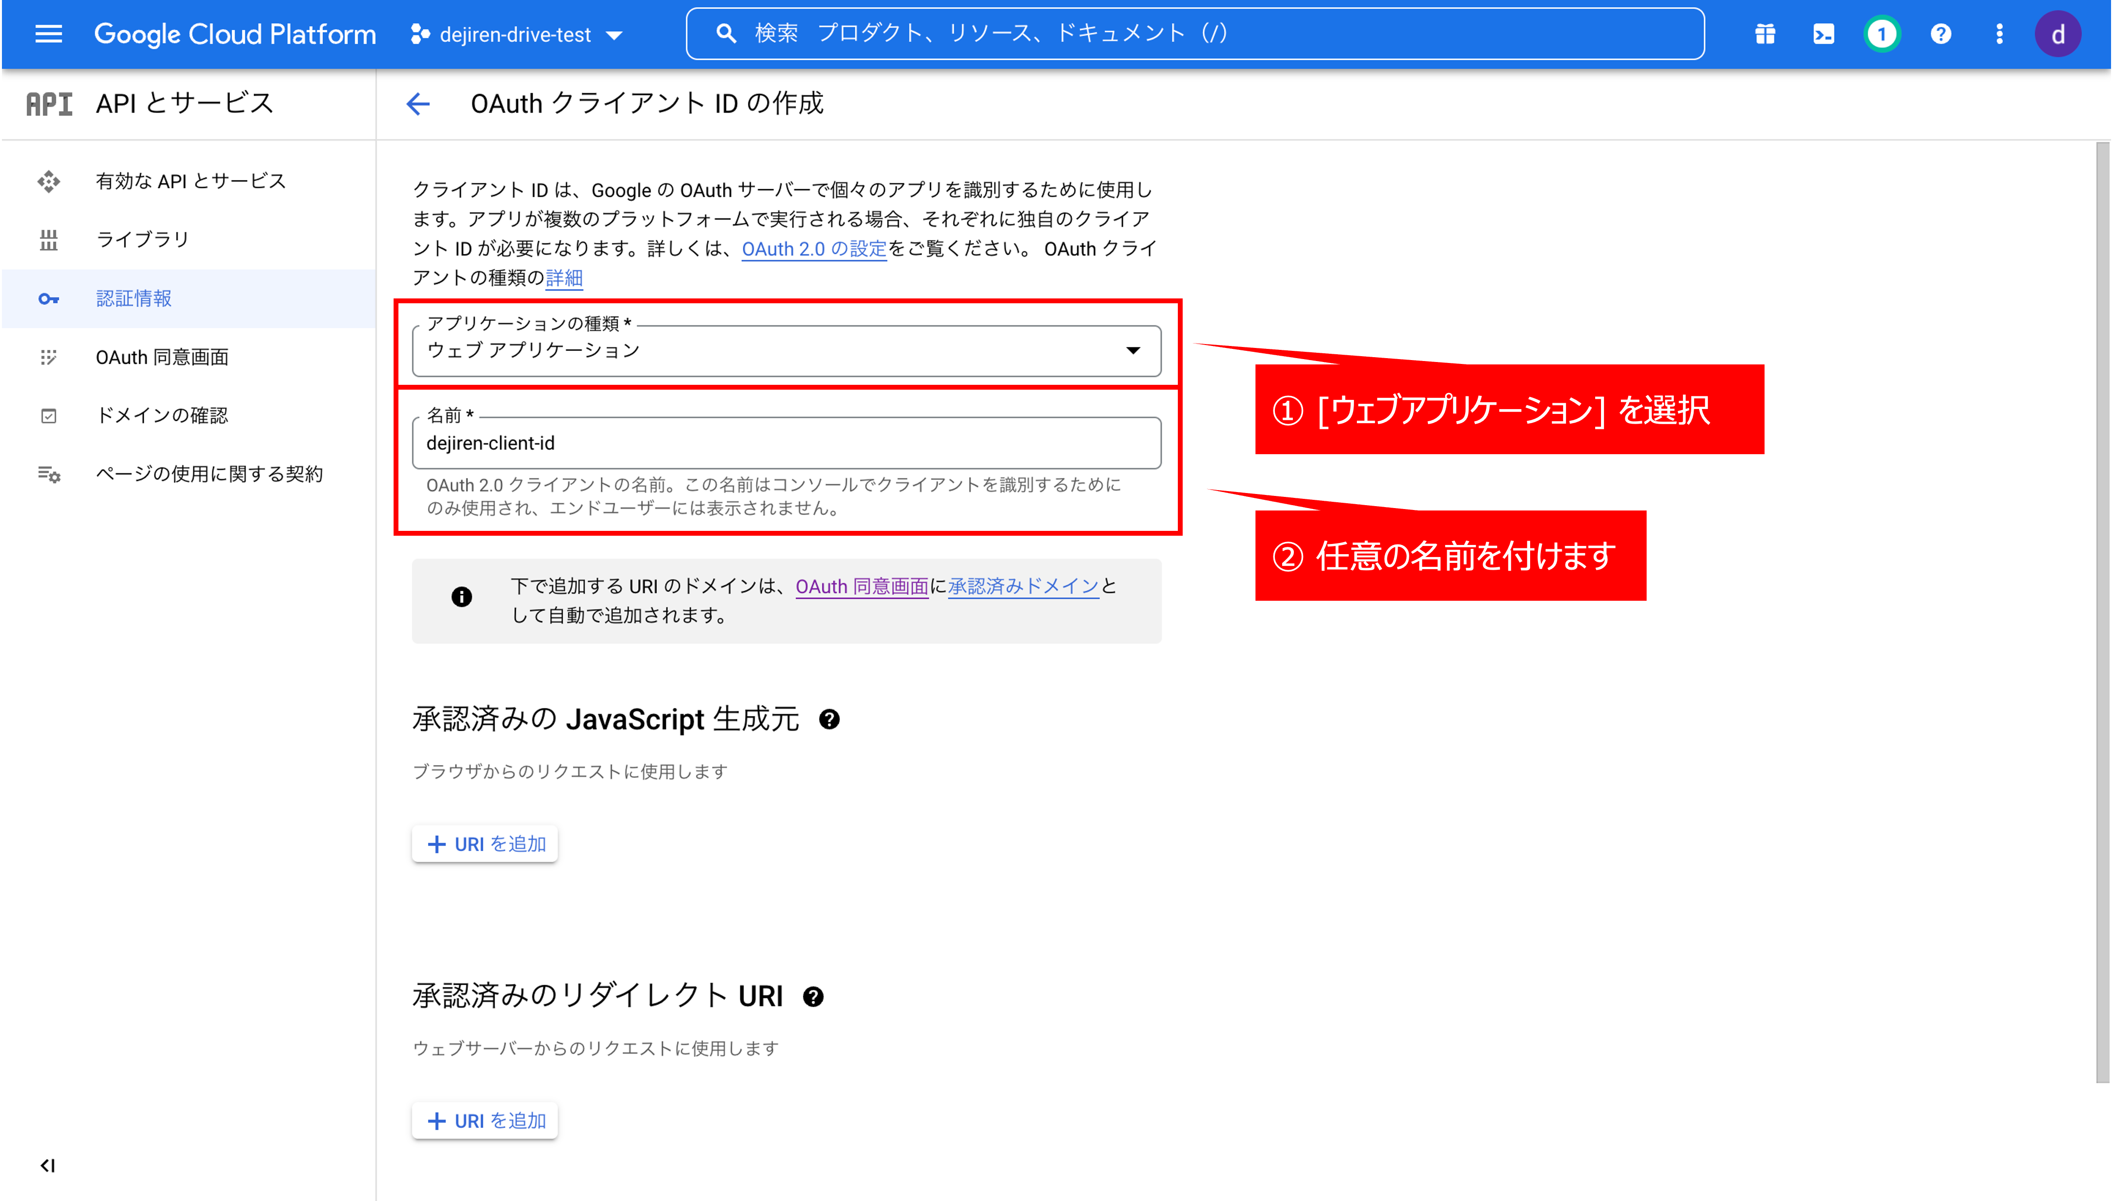
Task: Focus the product and resource search box
Action: 1194,34
